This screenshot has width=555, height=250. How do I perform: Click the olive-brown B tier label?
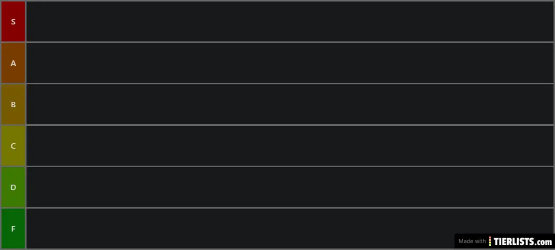(13, 104)
